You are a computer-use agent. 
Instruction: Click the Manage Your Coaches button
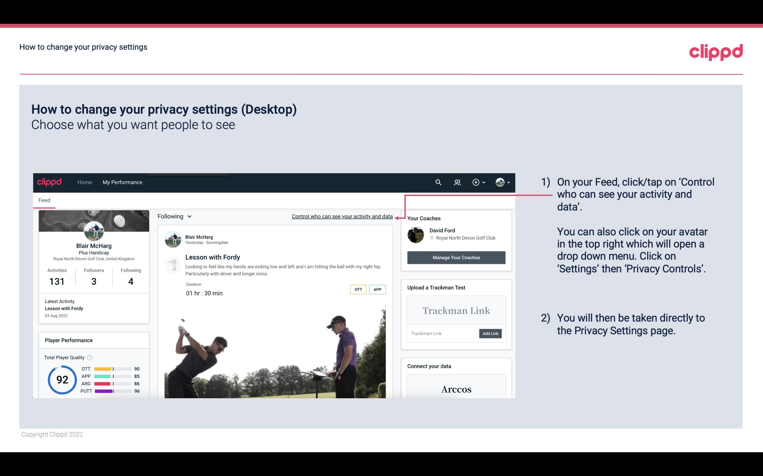(x=456, y=257)
